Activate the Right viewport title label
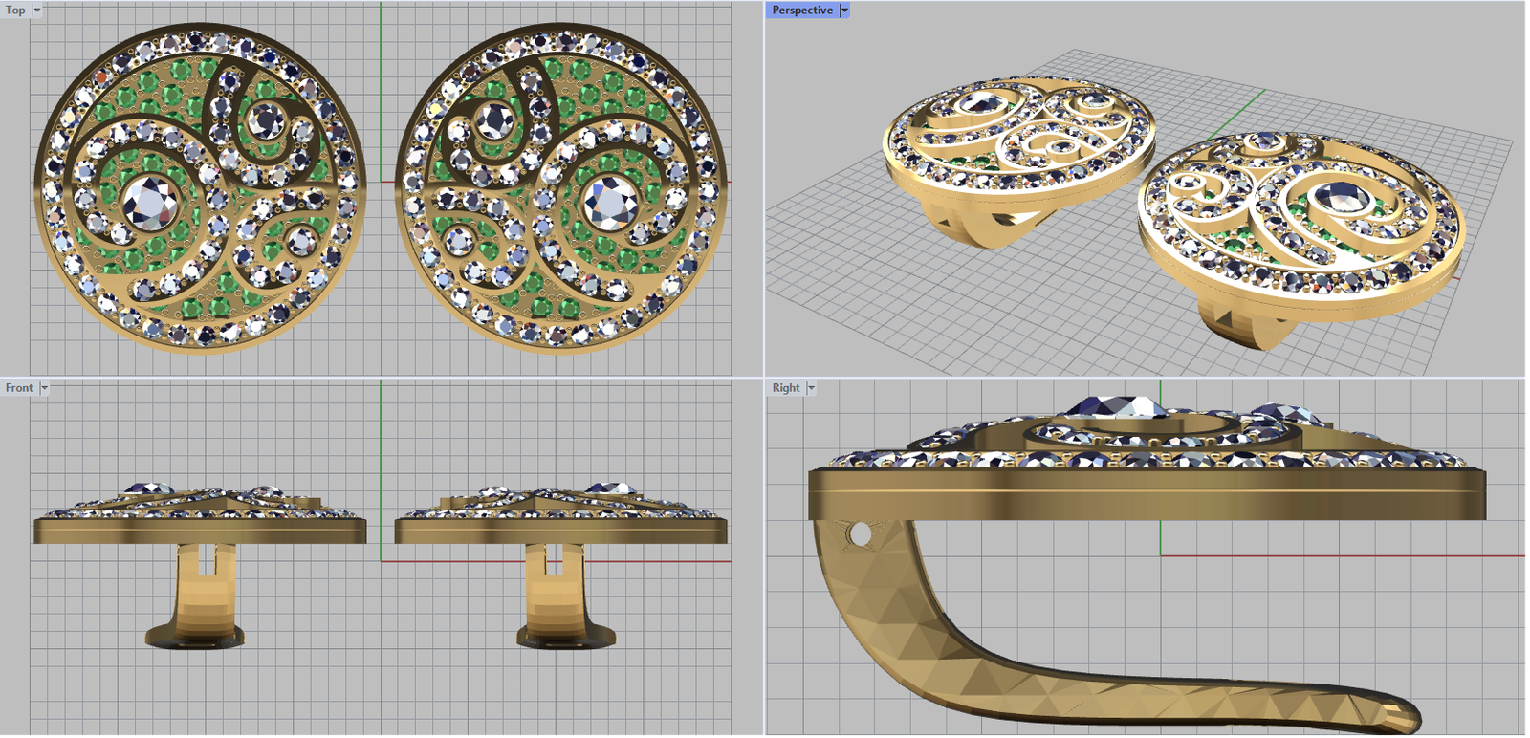The height and width of the screenshot is (738, 1530). pos(785,388)
